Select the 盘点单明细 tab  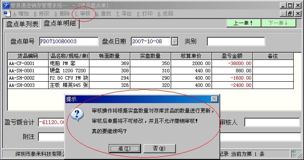[x=59, y=24]
